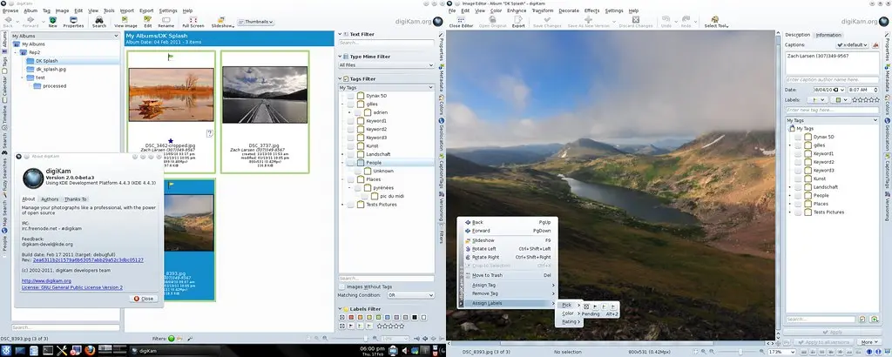
Task: Enable the Images Without Tags checkbox
Action: click(343, 286)
